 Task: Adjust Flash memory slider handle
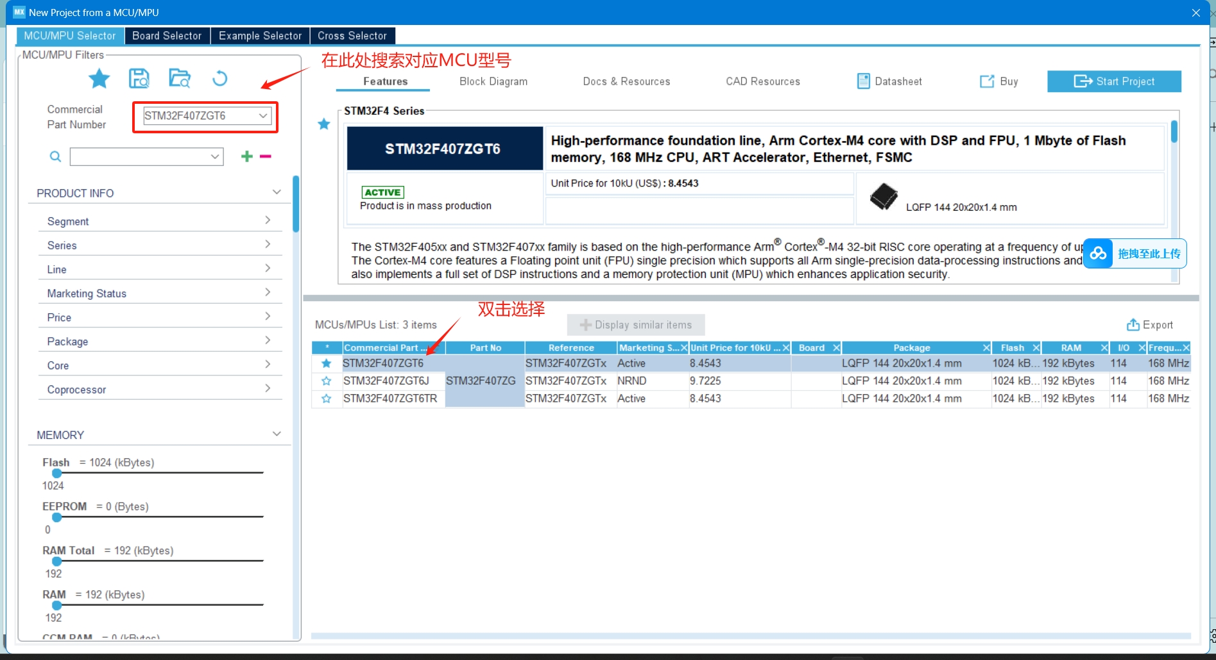point(57,473)
